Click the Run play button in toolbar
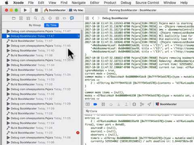 tap(25, 10)
